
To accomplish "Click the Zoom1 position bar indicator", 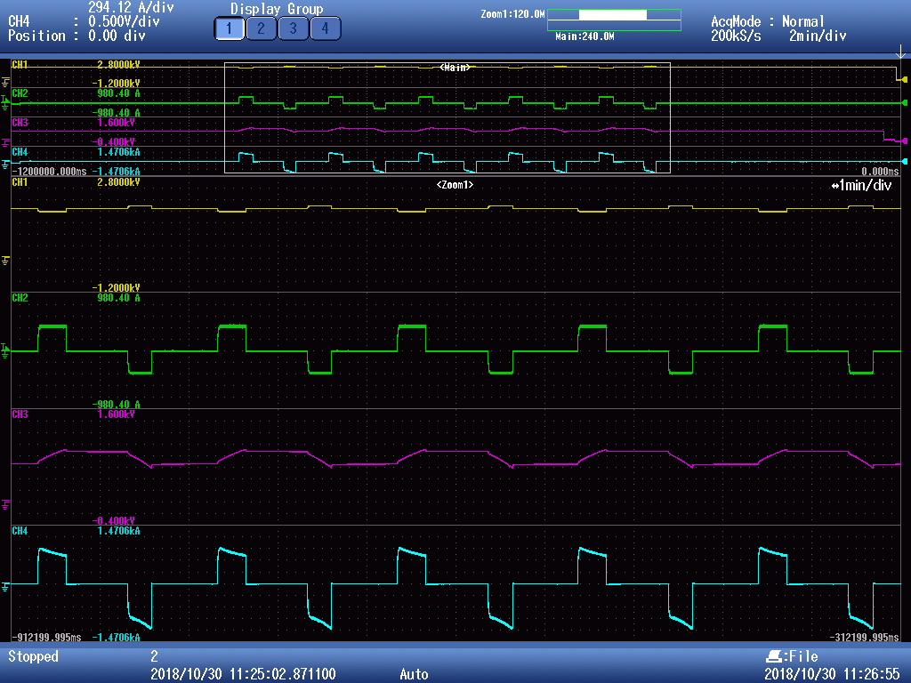I will (612, 15).
